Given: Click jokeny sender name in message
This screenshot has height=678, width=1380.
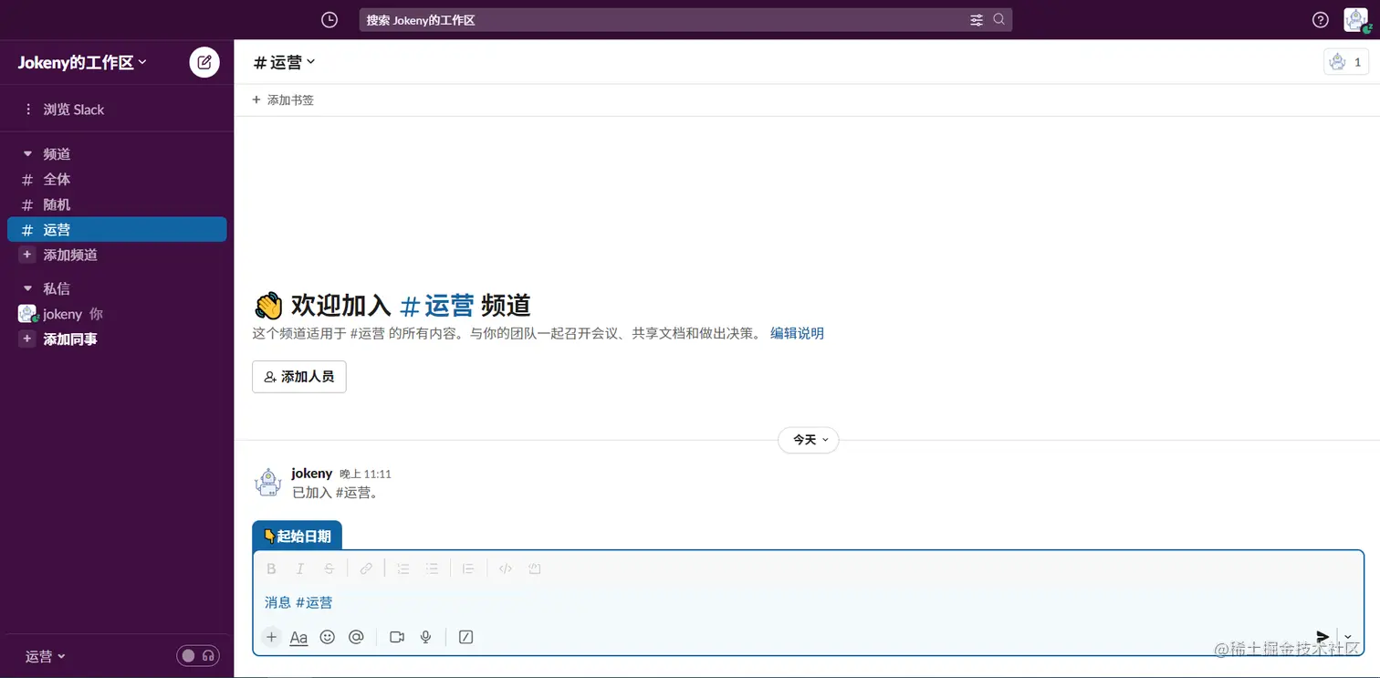Looking at the screenshot, I should point(312,474).
